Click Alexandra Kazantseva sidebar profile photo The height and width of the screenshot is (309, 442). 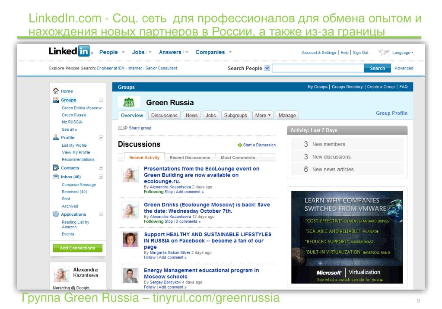pos(61,274)
